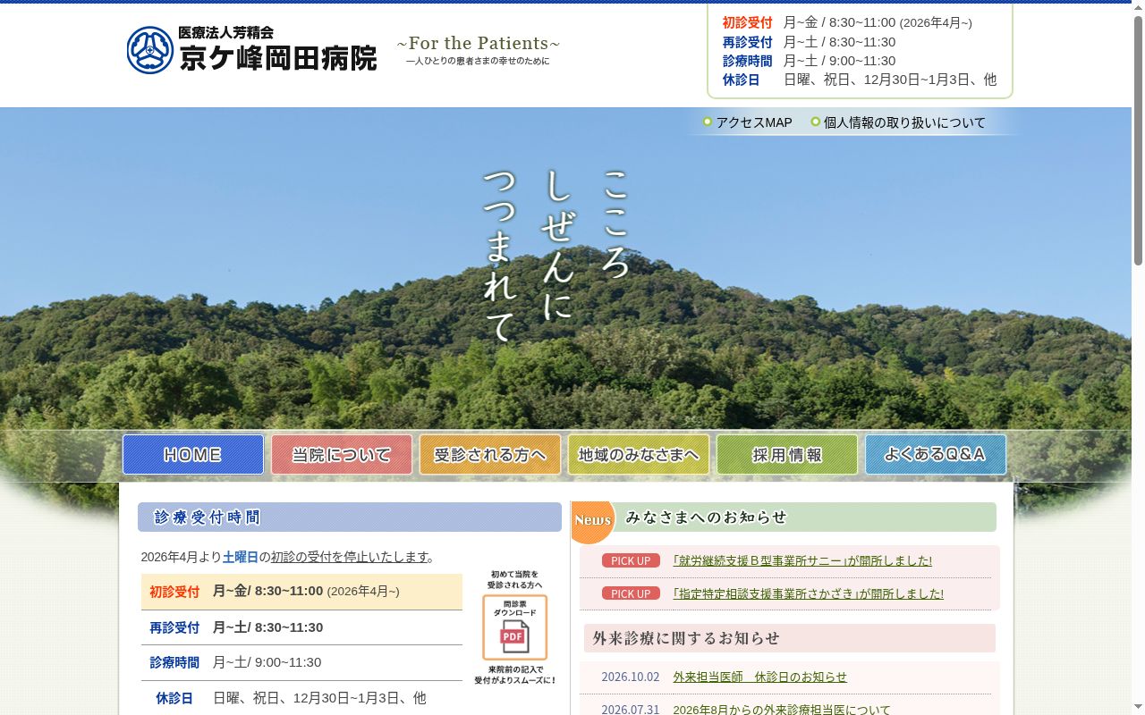1145x715 pixels.
Task: Open 個人情報の取り扱いについて link
Action: pyautogui.click(x=904, y=122)
